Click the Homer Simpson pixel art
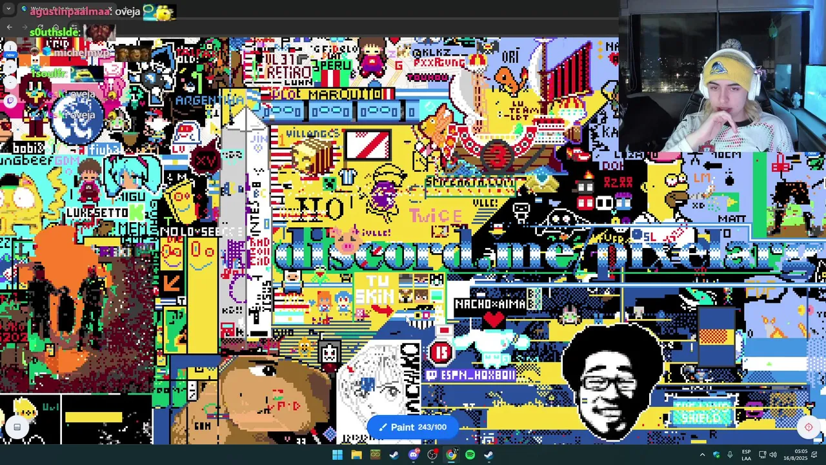Screen dimensions: 826x465 [x=666, y=191]
